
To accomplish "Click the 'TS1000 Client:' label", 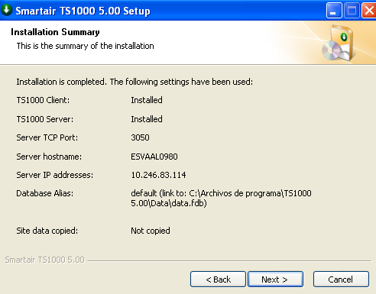I will pos(43,100).
